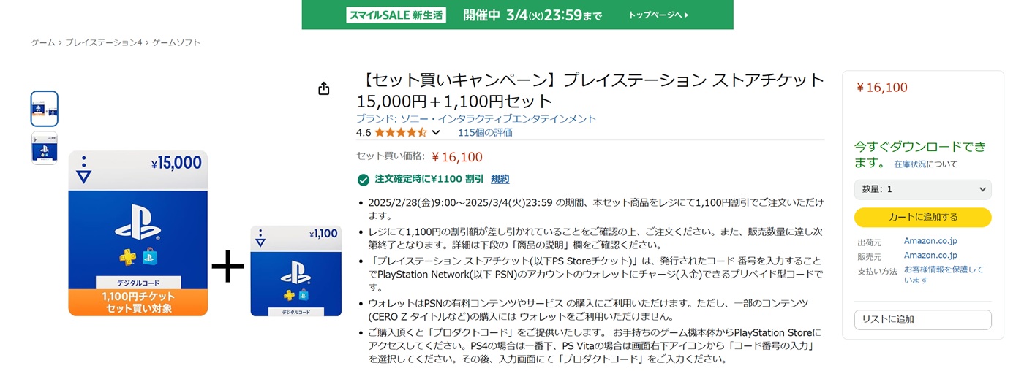The height and width of the screenshot is (371, 1024).
Task: Click the main 15,000 yen card image
Action: [138, 233]
